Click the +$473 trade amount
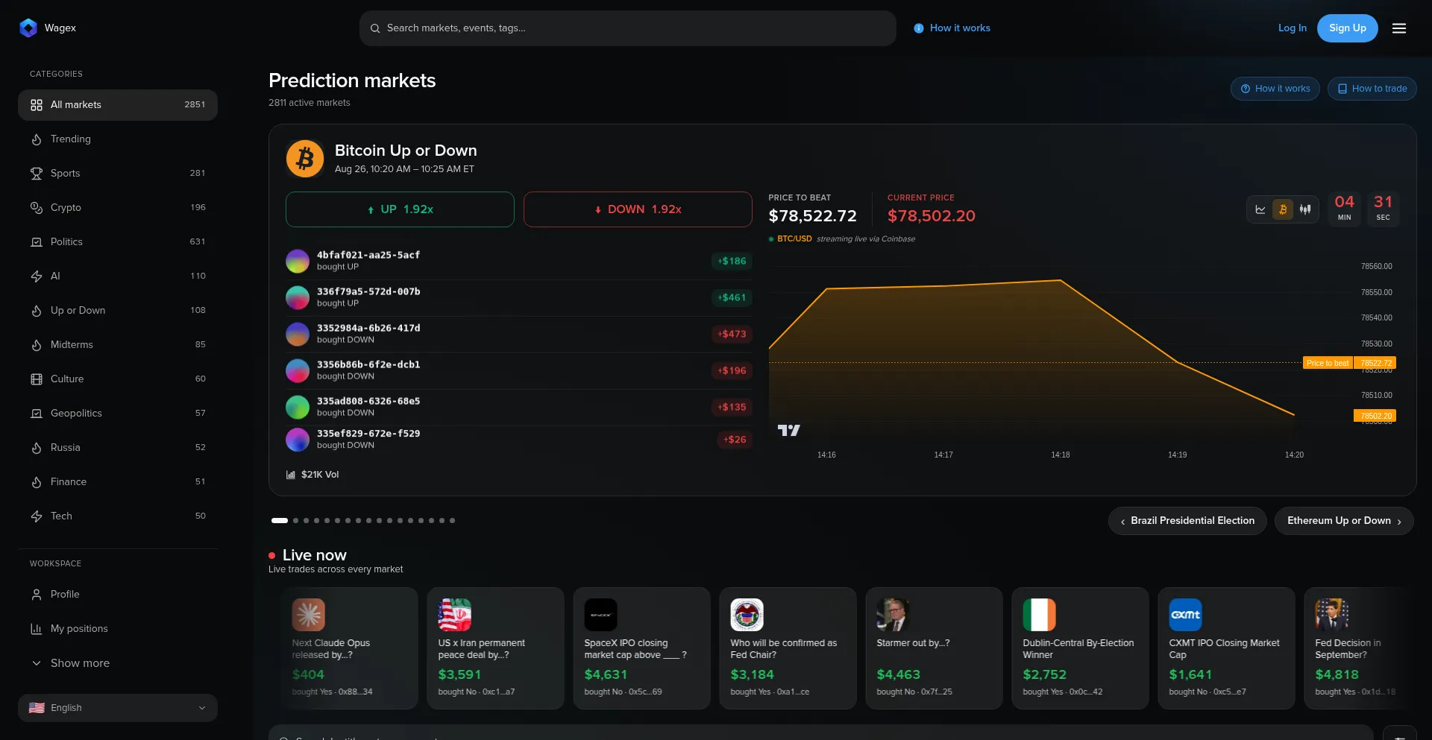This screenshot has height=740, width=1432. pos(732,334)
